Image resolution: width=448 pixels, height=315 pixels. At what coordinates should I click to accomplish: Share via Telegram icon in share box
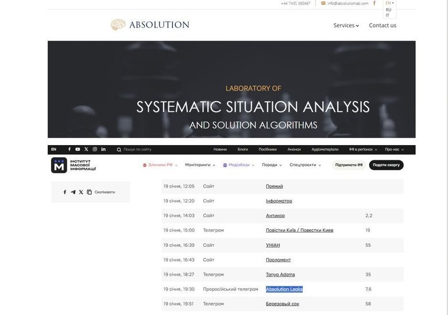[x=73, y=192]
